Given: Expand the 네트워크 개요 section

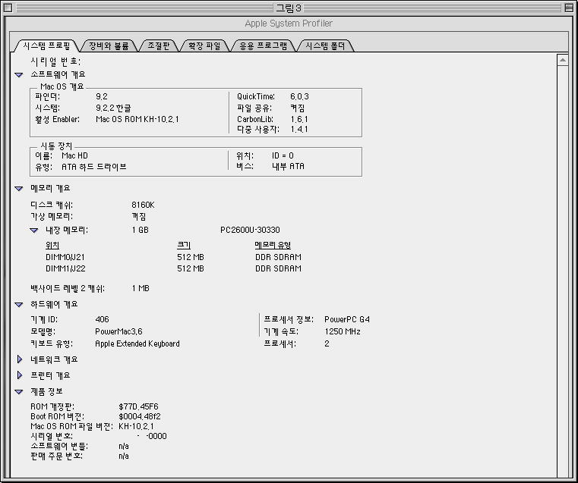Looking at the screenshot, I should [x=20, y=359].
